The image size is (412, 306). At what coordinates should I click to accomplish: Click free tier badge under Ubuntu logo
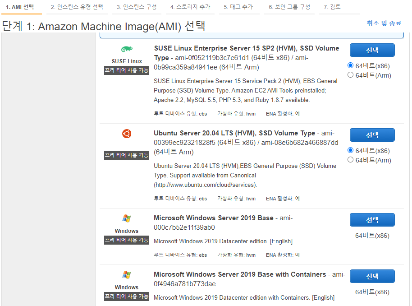[127, 155]
